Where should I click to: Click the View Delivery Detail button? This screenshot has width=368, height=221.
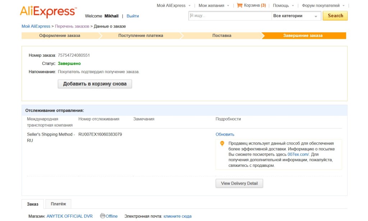click(239, 183)
